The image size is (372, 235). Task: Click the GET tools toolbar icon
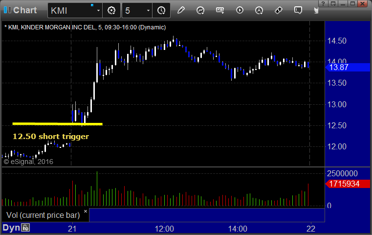(220, 10)
